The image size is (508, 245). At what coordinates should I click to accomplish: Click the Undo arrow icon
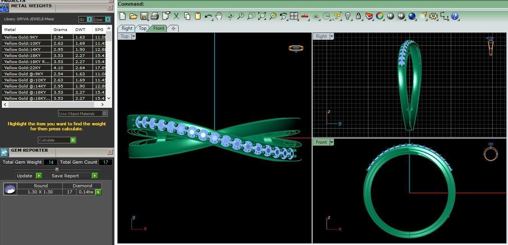(x=208, y=16)
